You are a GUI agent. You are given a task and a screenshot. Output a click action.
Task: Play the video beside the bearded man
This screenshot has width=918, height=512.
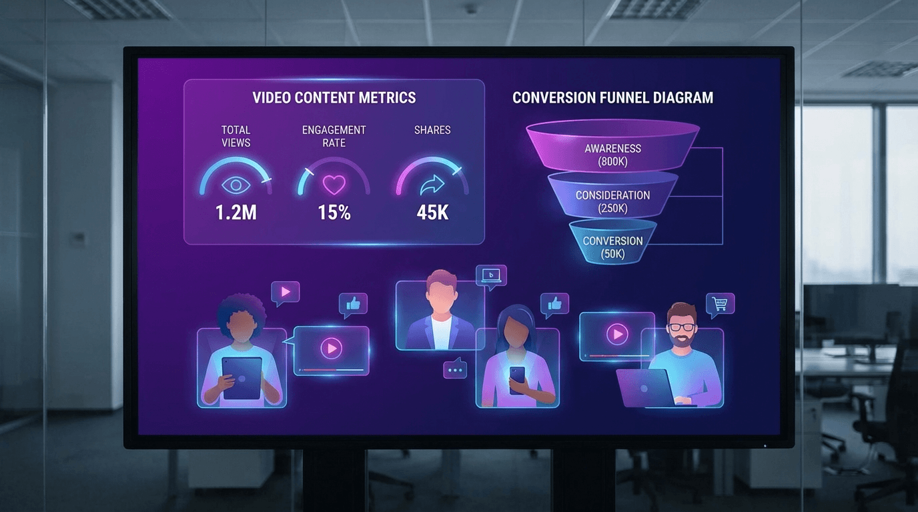[x=617, y=333]
